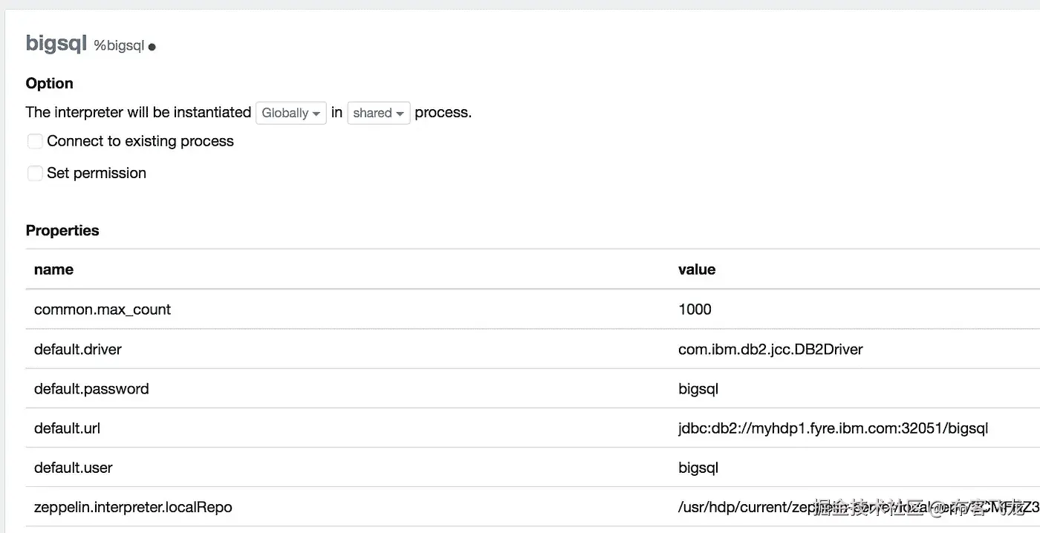Select the default.user property name
This screenshot has width=1040, height=533.
point(74,468)
